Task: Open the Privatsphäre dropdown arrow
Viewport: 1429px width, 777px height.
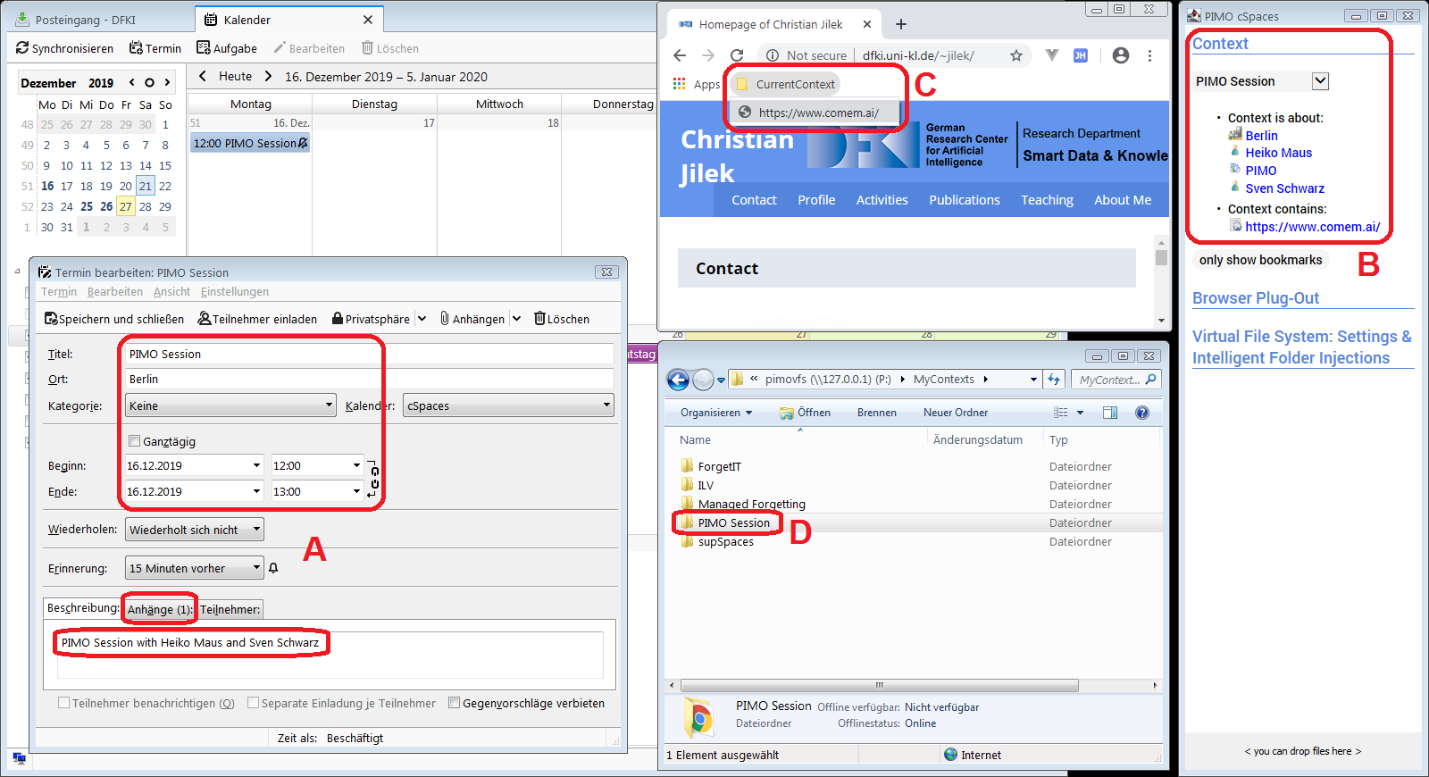Action: click(422, 319)
